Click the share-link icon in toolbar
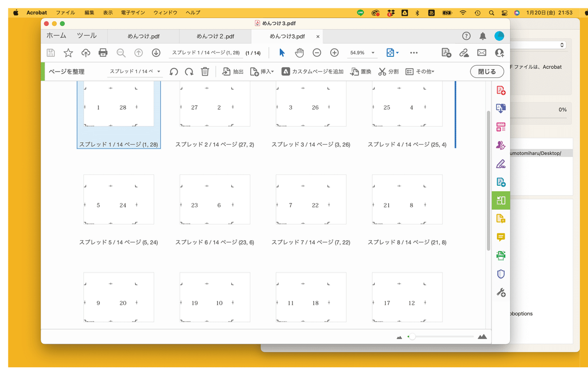The height and width of the screenshot is (373, 588). click(464, 52)
